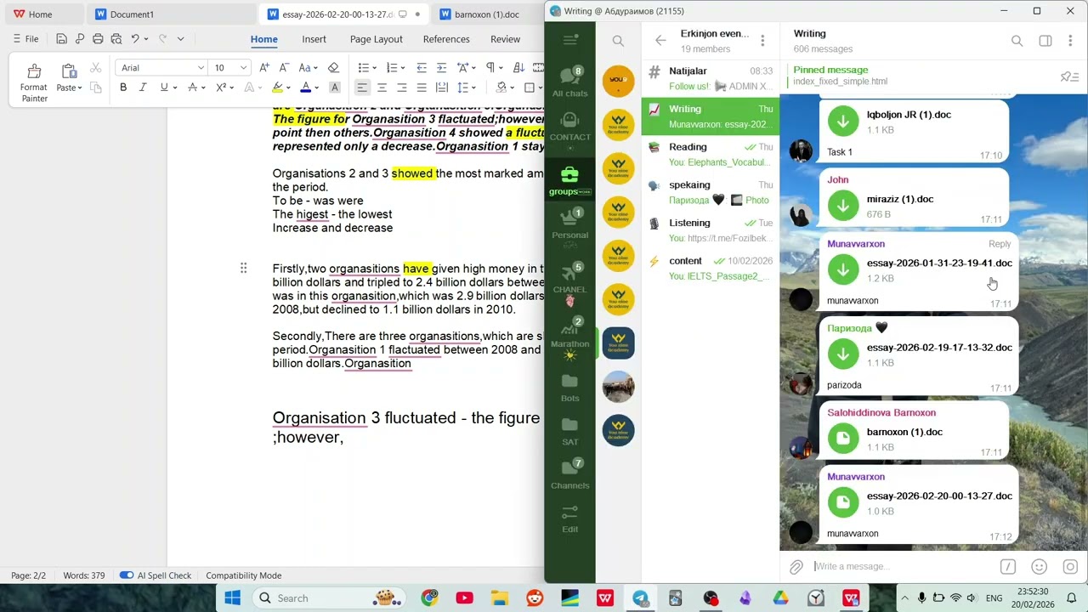The height and width of the screenshot is (612, 1088).
Task: Switch to the Page Layout ribbon tab
Action: 376,39
